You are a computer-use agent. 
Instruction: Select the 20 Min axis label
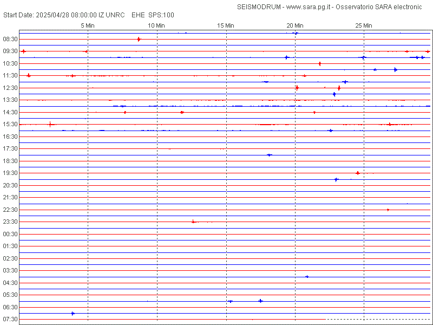(295, 25)
